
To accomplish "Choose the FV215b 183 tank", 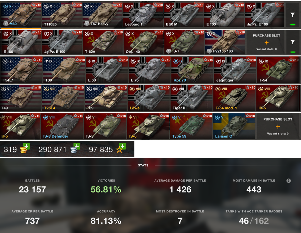I will pyautogui.click(x=225, y=42).
